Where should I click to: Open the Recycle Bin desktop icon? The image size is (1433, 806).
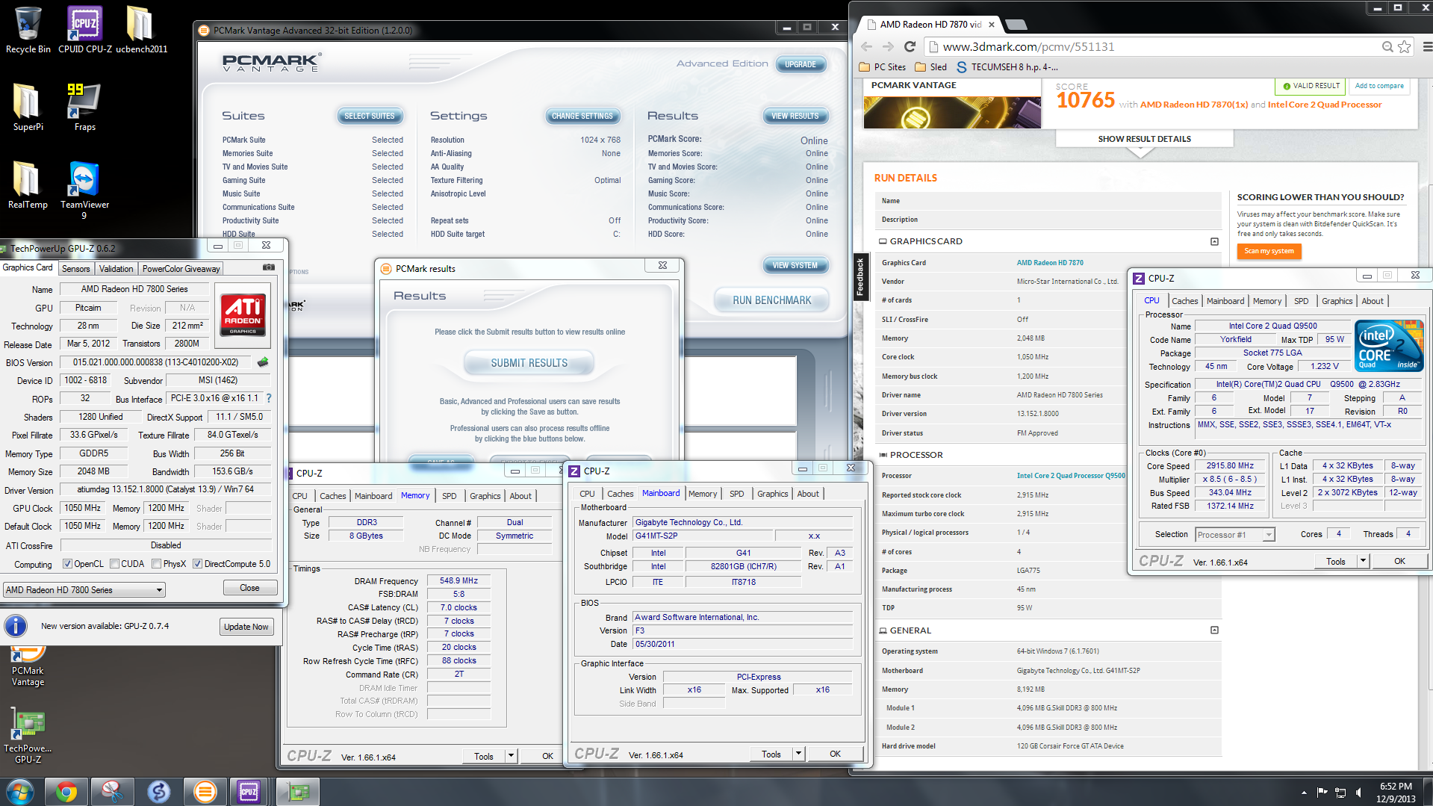pyautogui.click(x=28, y=30)
